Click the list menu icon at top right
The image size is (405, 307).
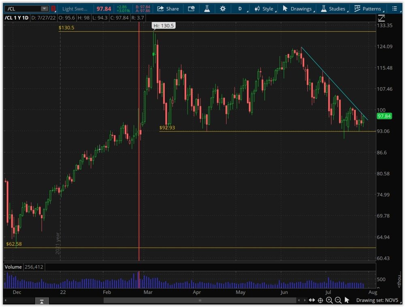click(395, 8)
